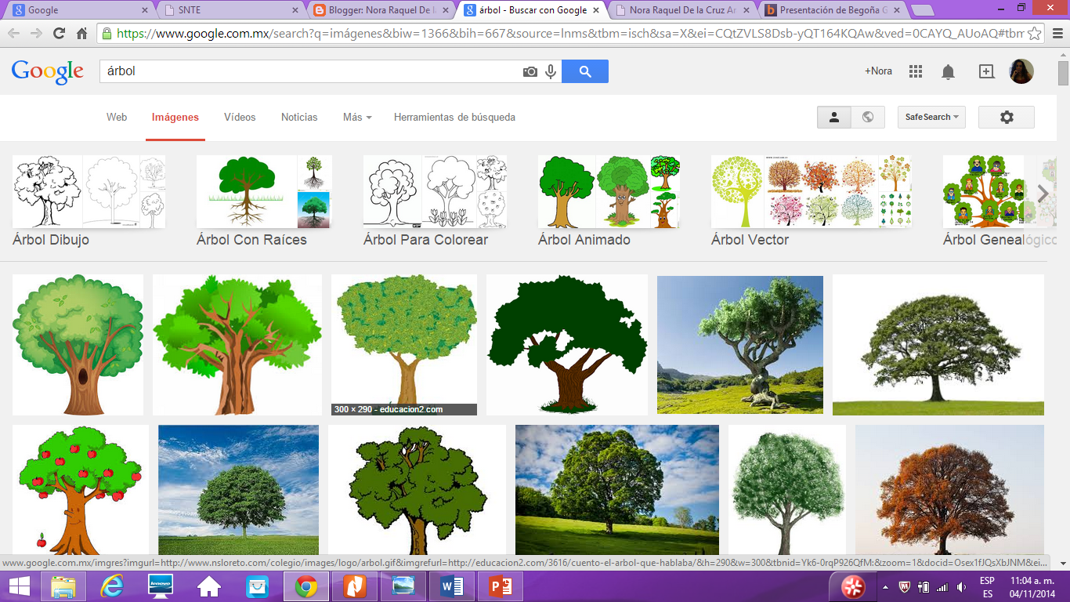Start voice search with the microphone icon
This screenshot has width=1070, height=602.
point(551,71)
